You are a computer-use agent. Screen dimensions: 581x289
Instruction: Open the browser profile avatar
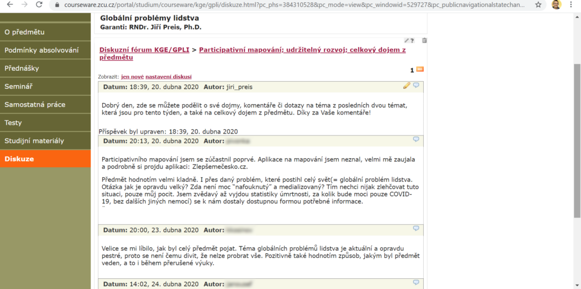557,5
